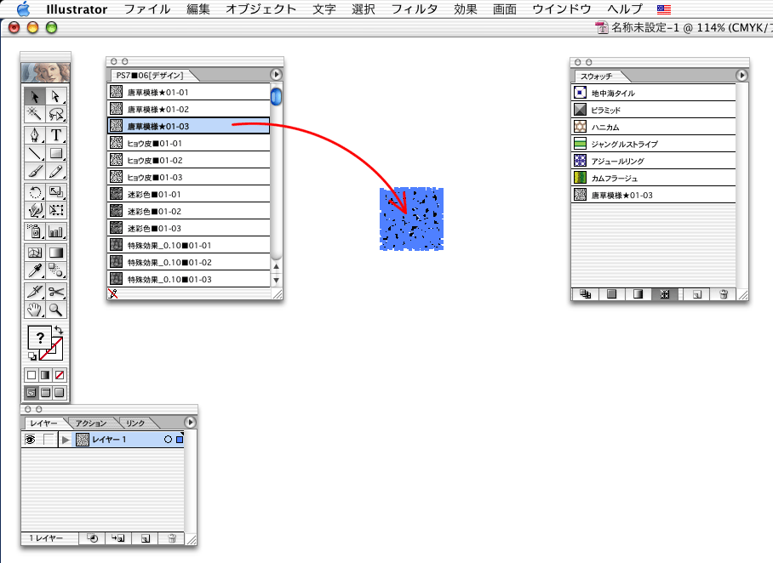The image size is (773, 563).
Task: Select the Symbol Sprayer tool
Action: click(x=35, y=231)
